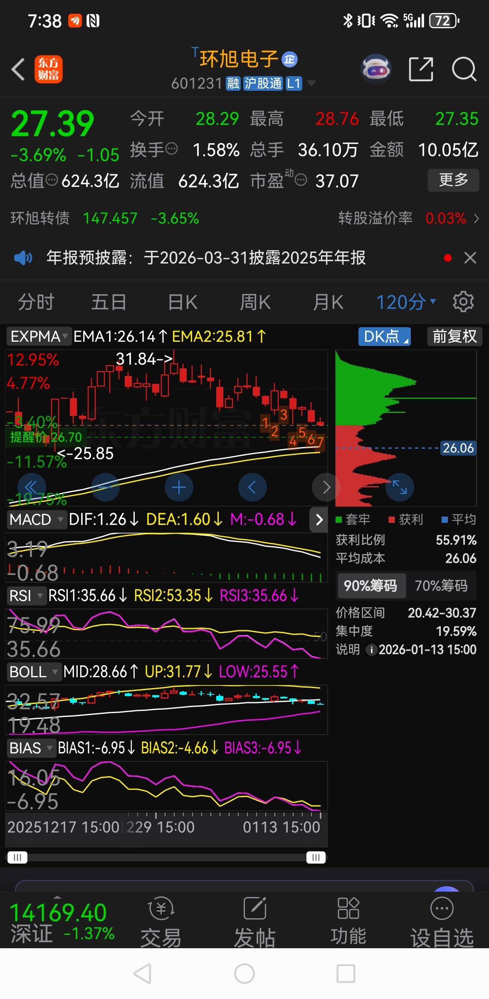Tap the enterprise badge by stock name
489x999 pixels.
[x=289, y=60]
